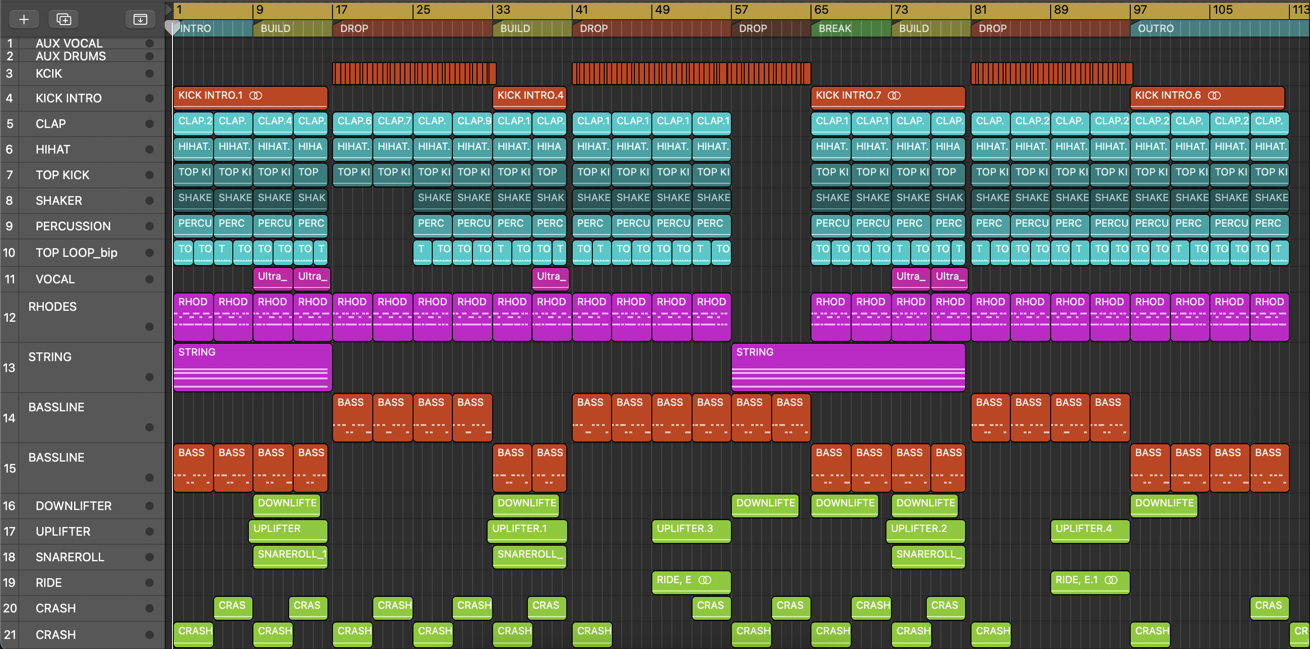Select the VOCAL track header
Image resolution: width=1310 pixels, height=649 pixels.
point(82,279)
